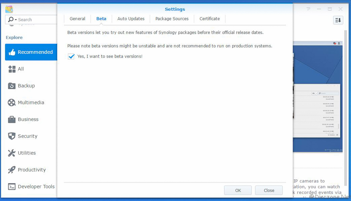Click the Backup category icon

(x=12, y=86)
